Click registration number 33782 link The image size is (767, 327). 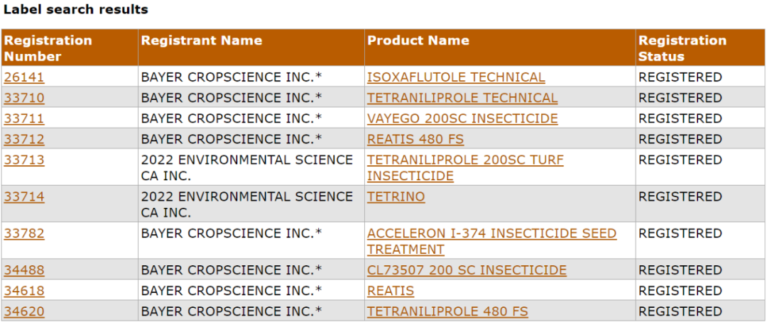tap(23, 233)
